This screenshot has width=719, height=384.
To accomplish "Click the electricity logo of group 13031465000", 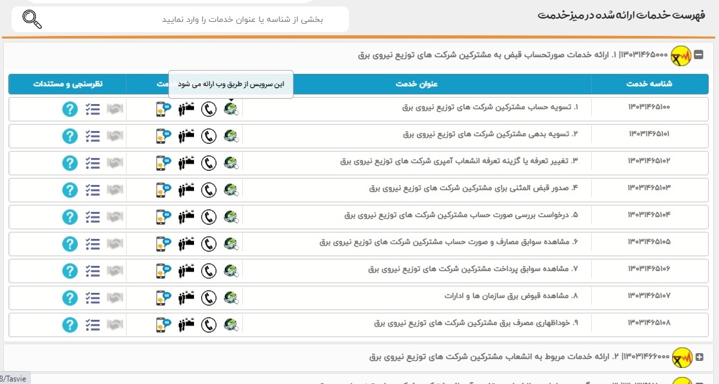I will [x=681, y=57].
